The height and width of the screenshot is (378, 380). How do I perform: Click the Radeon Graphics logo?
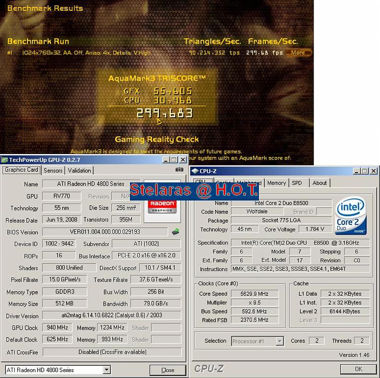click(162, 206)
